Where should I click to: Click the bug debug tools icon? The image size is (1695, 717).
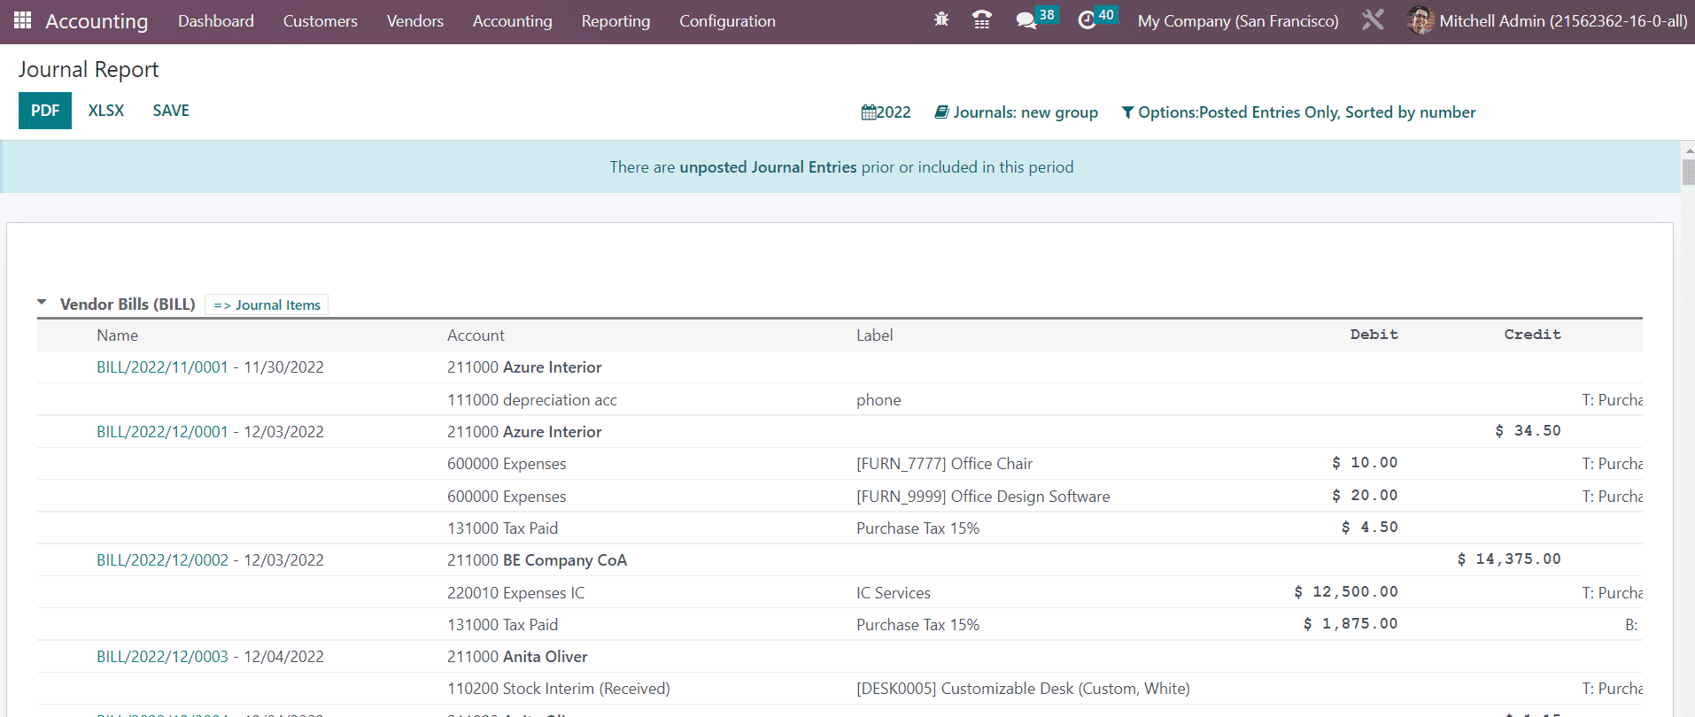(941, 19)
